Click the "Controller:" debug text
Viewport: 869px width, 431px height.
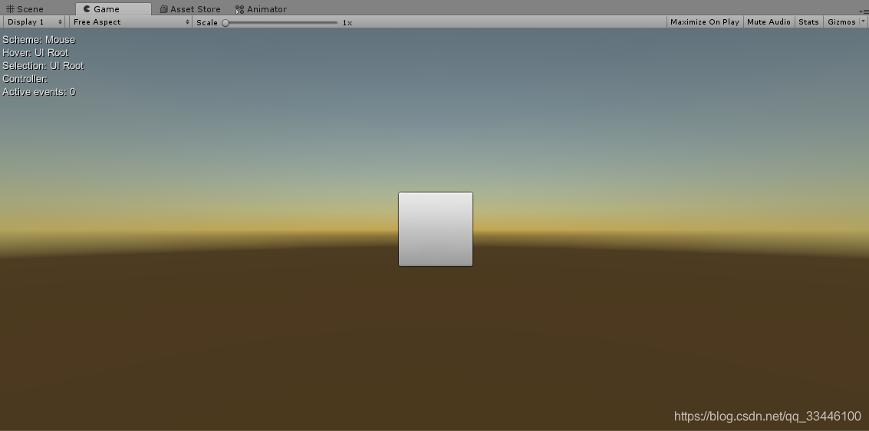(25, 79)
